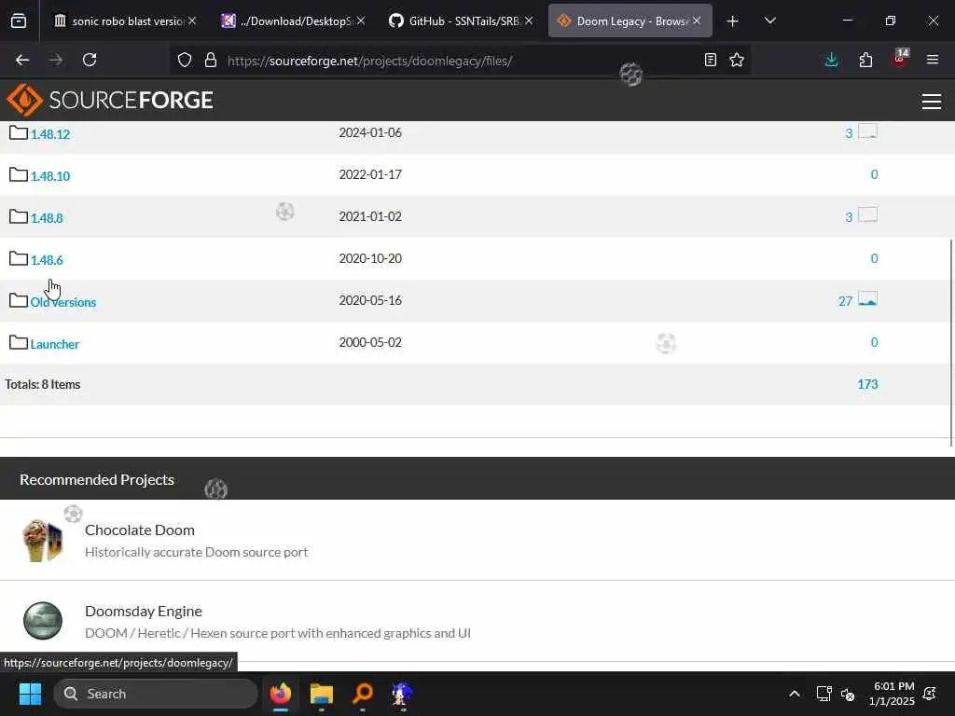Close the GitHub SSNTails tab
955x716 pixels.
[529, 21]
